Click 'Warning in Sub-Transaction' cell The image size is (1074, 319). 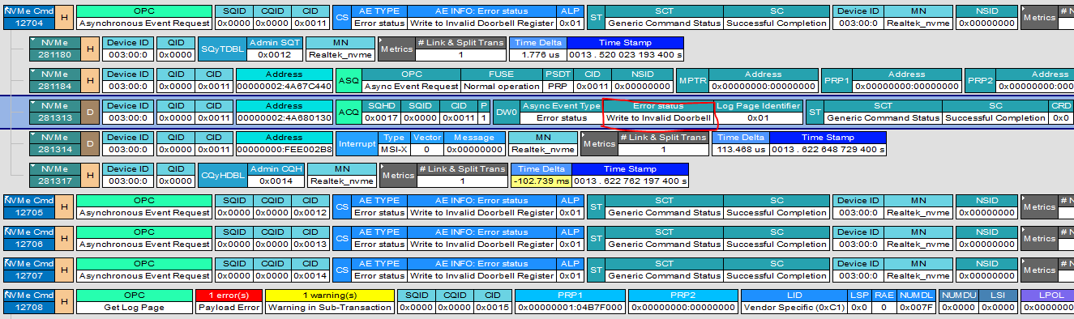329,308
